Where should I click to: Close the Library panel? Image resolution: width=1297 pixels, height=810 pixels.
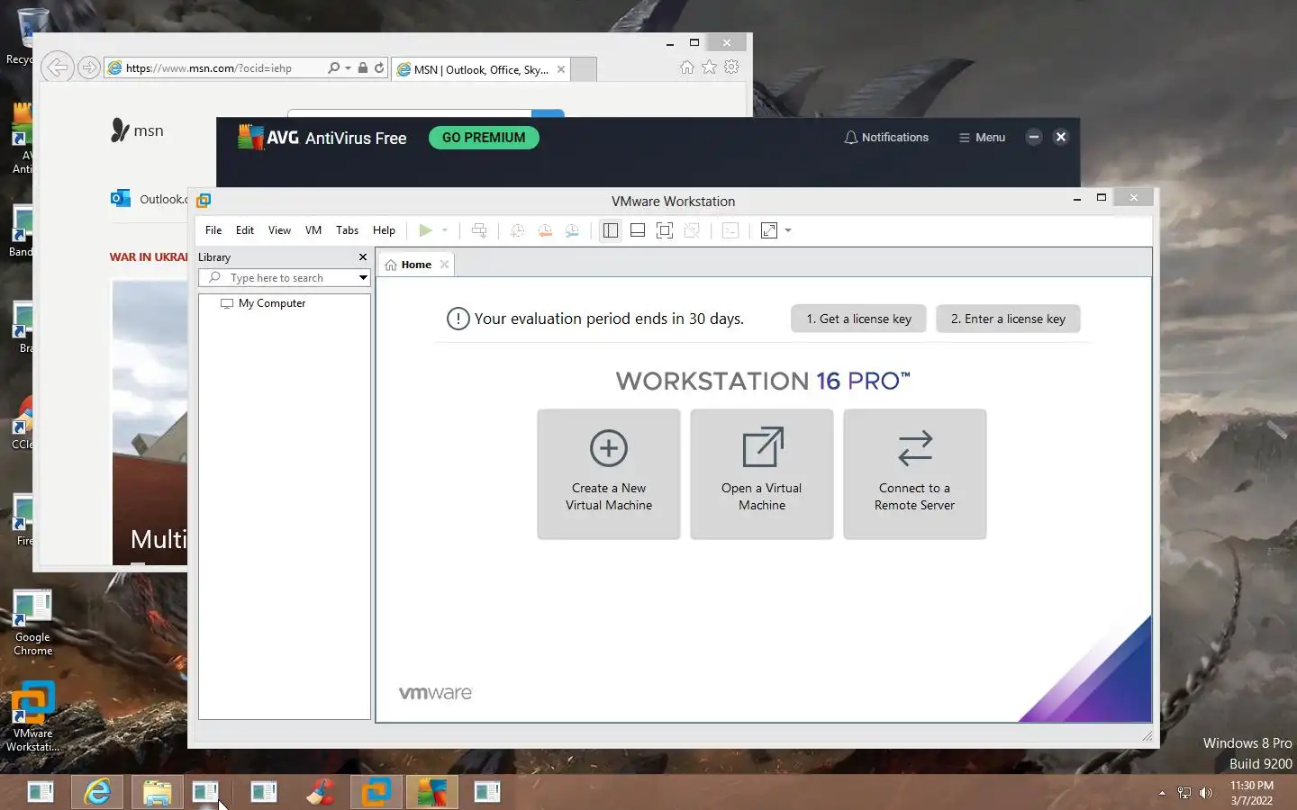click(363, 257)
